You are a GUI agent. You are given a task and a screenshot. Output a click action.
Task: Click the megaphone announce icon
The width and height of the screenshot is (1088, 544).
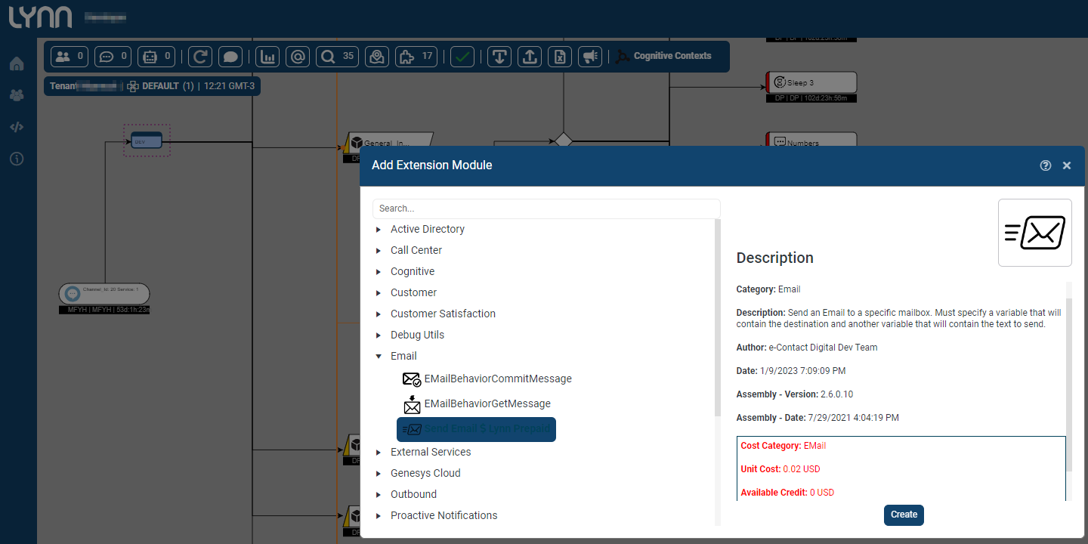(590, 57)
